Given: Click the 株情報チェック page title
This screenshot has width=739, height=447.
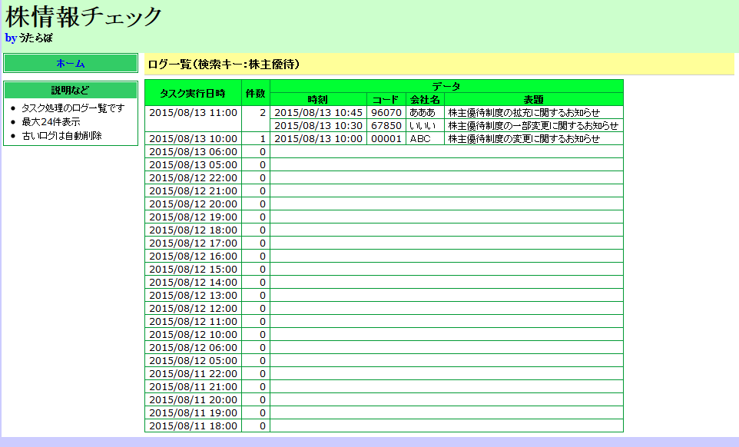Looking at the screenshot, I should pos(84,16).
